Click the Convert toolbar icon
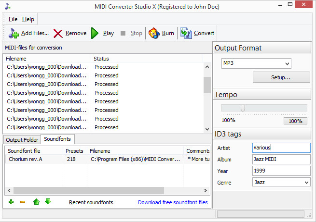This screenshot has height=222, width=316. pos(186,33)
